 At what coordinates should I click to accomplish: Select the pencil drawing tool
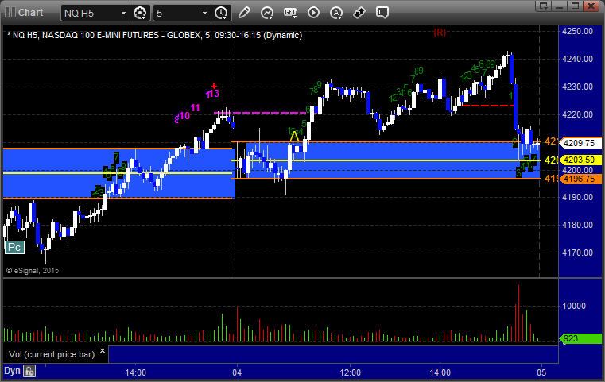(244, 13)
